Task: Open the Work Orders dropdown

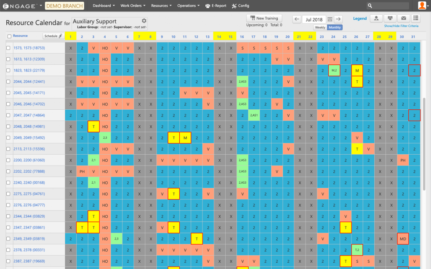Action: click(133, 6)
